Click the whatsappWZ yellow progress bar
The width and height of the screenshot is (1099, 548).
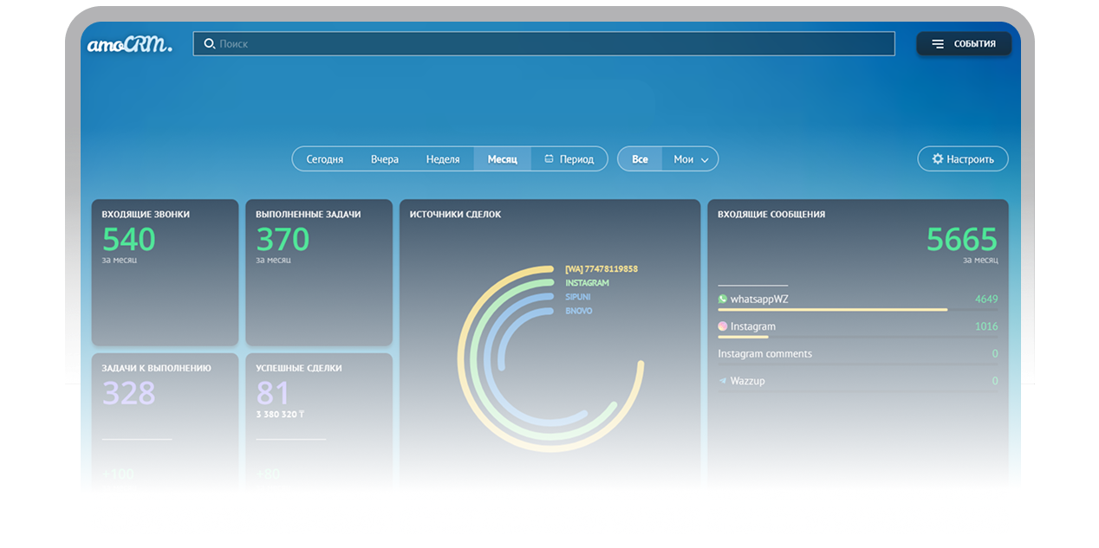[832, 309]
